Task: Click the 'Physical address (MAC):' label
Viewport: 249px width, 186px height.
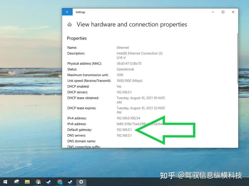Action: (84, 64)
